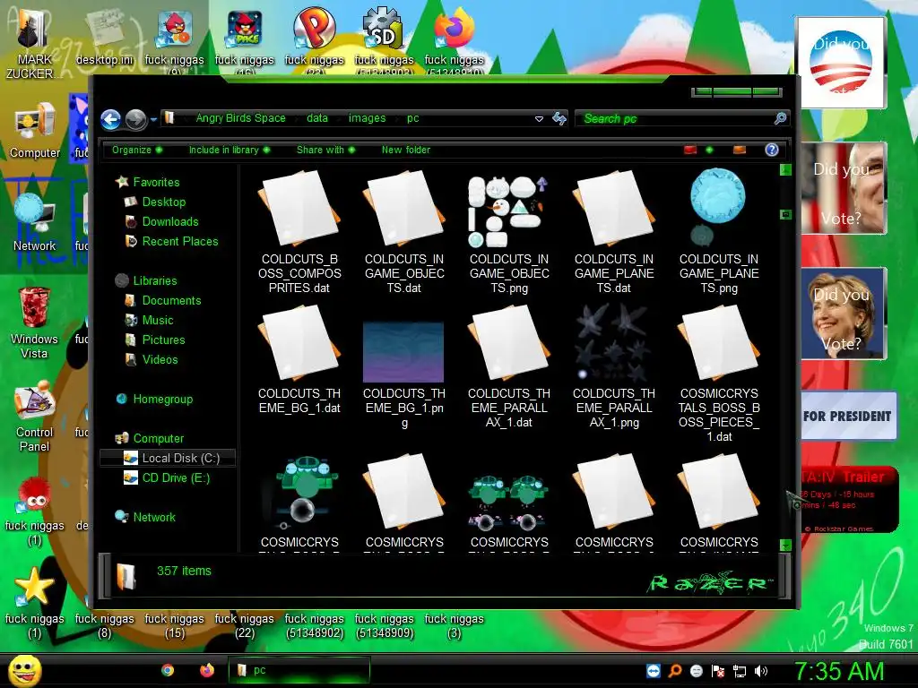
Task: Open the Share with menu
Action: coord(325,150)
